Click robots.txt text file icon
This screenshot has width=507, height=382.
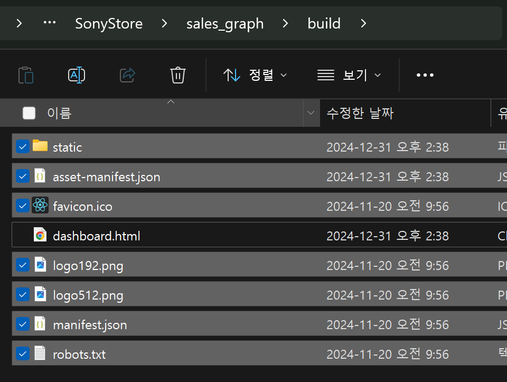tap(40, 353)
